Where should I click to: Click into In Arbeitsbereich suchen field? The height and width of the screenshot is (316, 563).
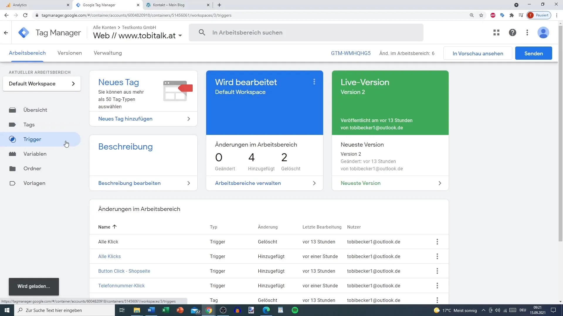(306, 32)
